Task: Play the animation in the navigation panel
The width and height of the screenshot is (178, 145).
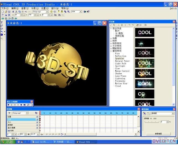Action: [x=8, y=105]
